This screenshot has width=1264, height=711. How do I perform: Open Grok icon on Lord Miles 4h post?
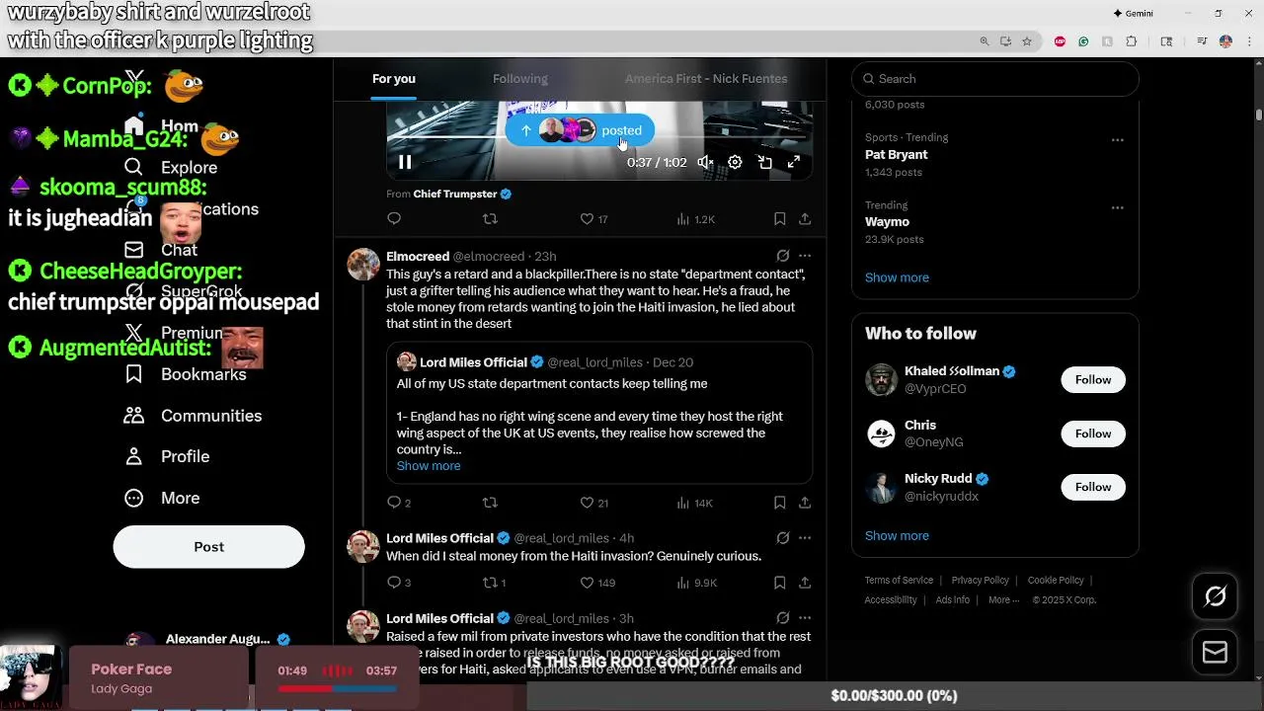point(782,538)
